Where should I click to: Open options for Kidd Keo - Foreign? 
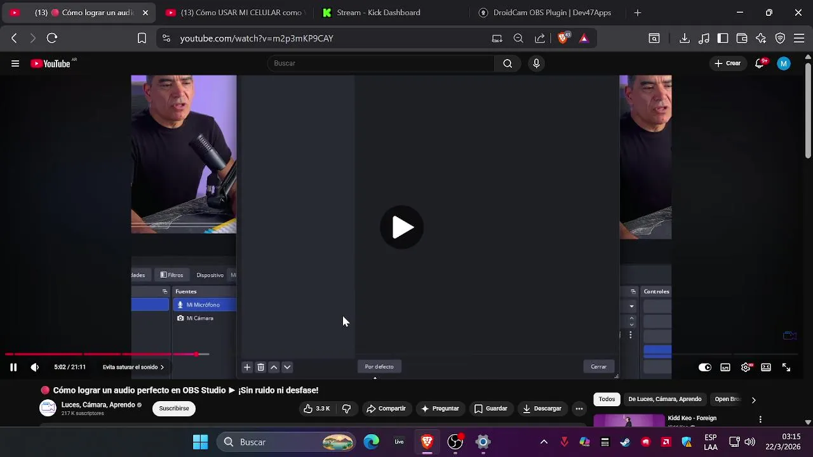pos(760,420)
